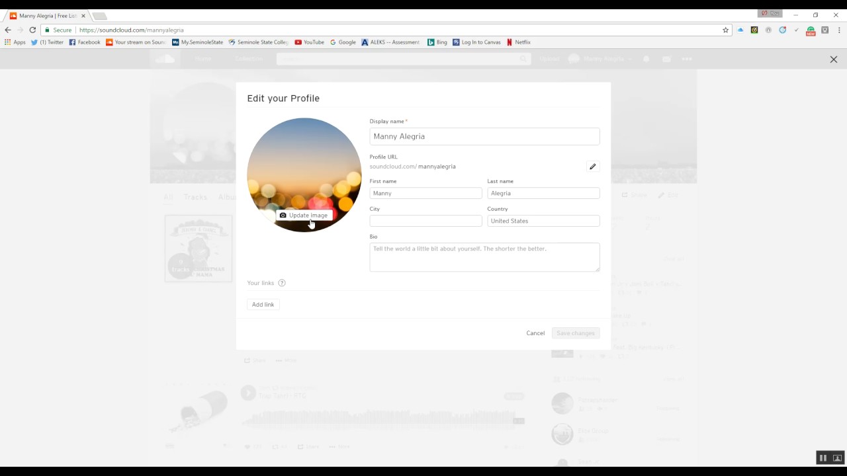Open the Your links help icon
This screenshot has width=847, height=476.
[281, 282]
